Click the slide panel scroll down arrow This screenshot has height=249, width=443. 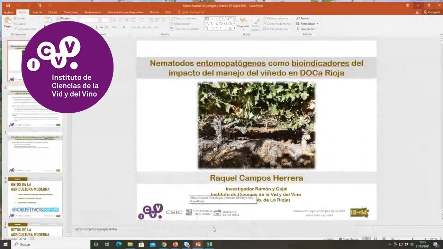(69, 235)
